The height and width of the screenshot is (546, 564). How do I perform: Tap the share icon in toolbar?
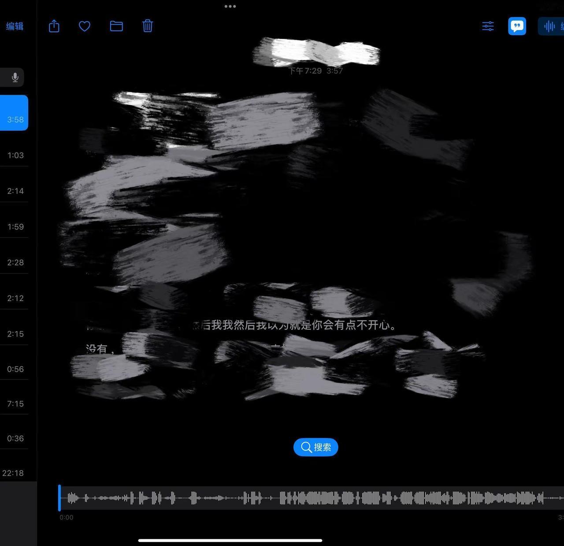[54, 26]
